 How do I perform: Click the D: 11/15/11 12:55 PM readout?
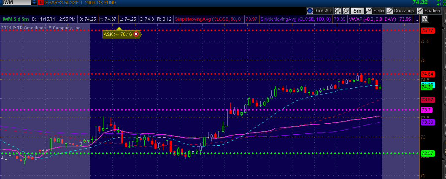[x=54, y=19]
